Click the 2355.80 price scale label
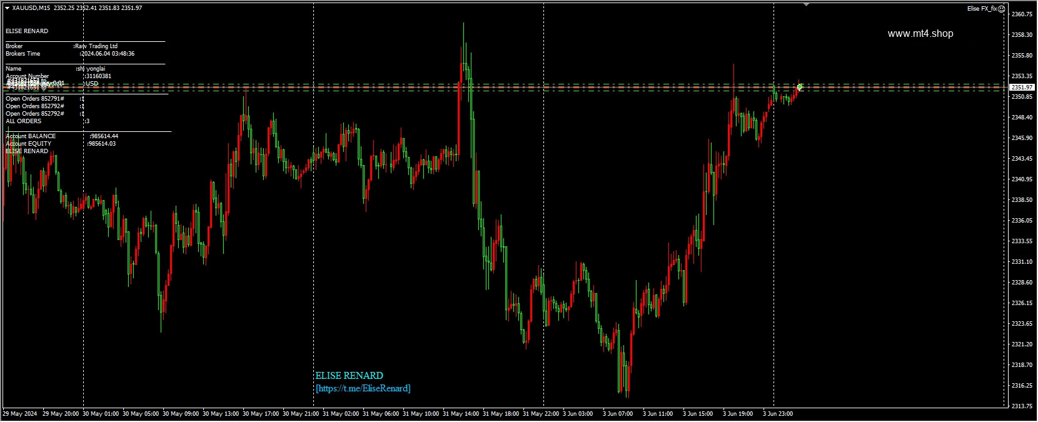The image size is (1038, 422). point(1022,56)
